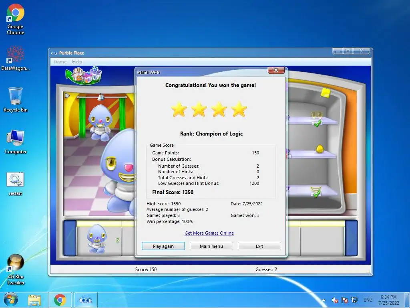The height and width of the screenshot is (308, 410).
Task: Click the fourth gold star
Action: pos(239,109)
